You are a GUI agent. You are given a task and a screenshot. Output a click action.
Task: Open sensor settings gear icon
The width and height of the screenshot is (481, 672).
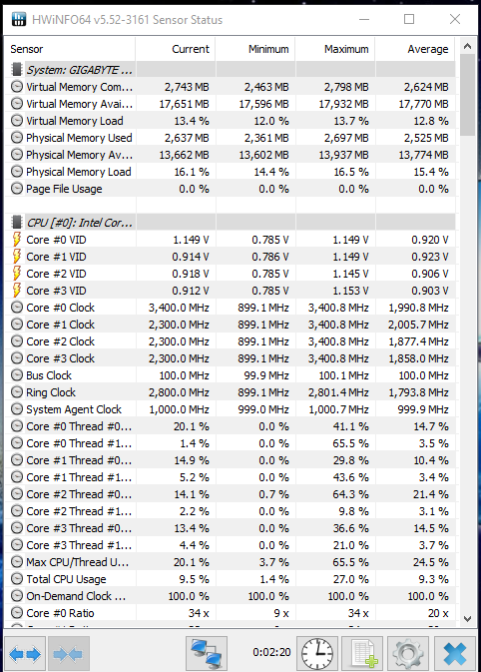point(408,654)
